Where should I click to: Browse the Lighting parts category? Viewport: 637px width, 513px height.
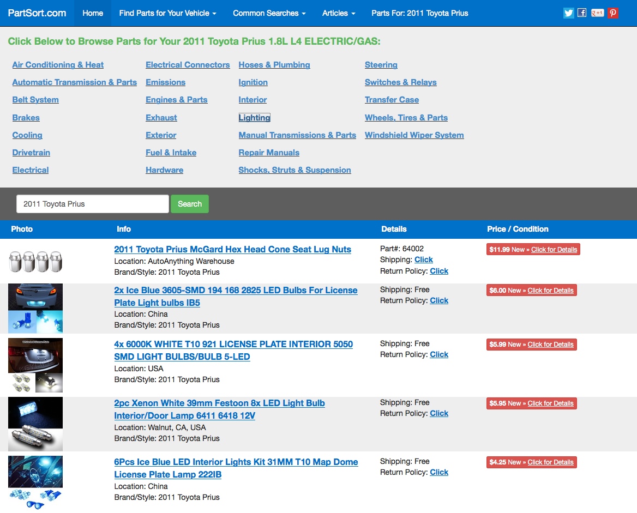254,118
